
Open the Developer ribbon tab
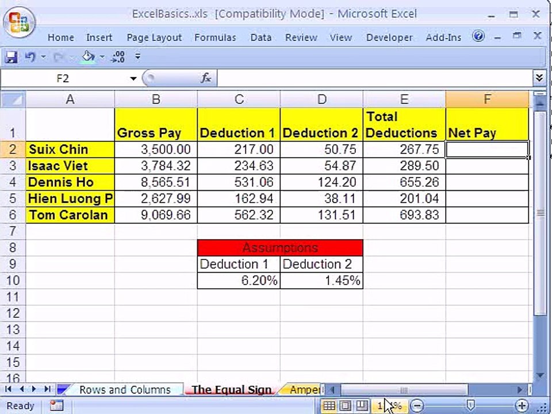pyautogui.click(x=389, y=37)
